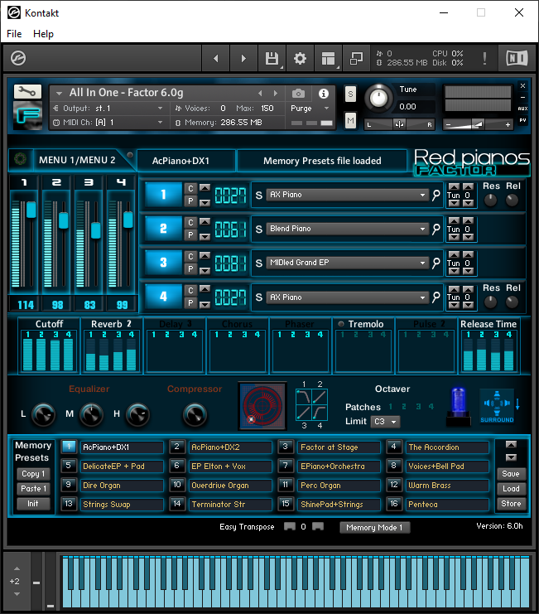Click the Memory Mode 1 button
This screenshot has height=614, width=539.
(x=374, y=528)
